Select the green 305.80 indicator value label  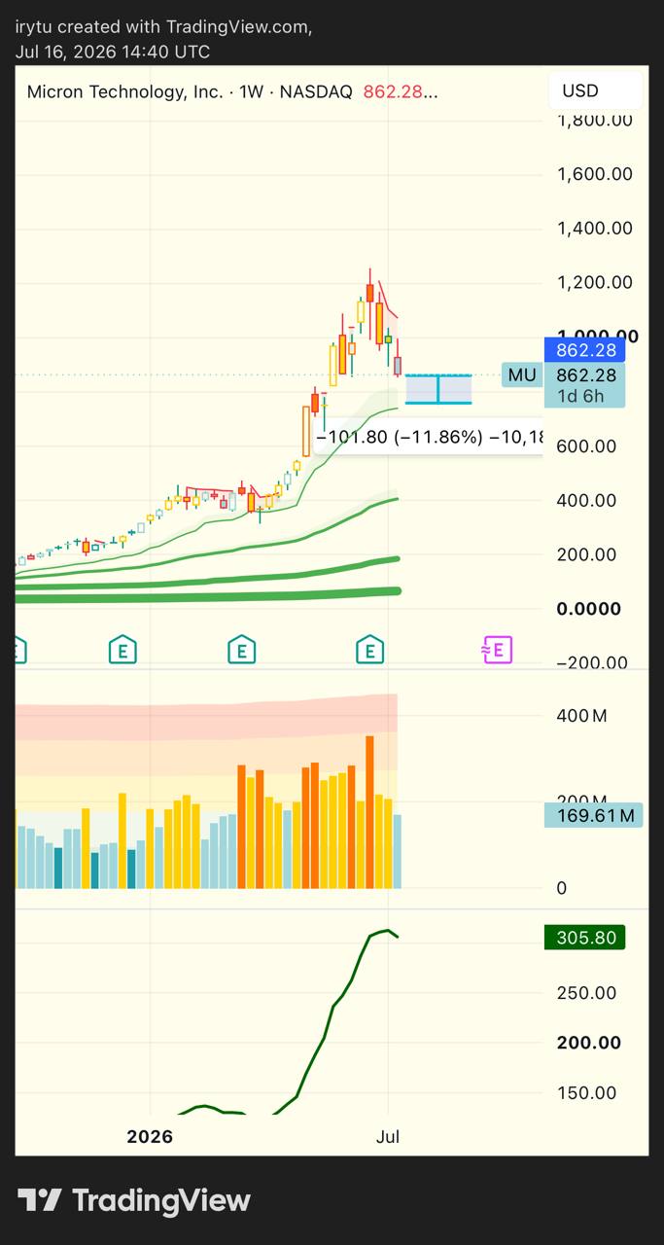[584, 938]
